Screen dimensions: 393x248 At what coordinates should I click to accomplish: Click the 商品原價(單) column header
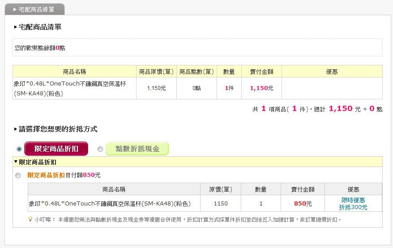(x=156, y=72)
